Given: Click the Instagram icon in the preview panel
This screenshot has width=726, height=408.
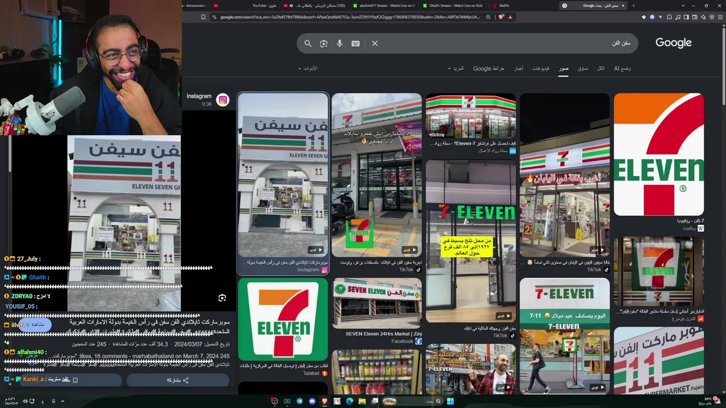Looking at the screenshot, I should pos(223,100).
